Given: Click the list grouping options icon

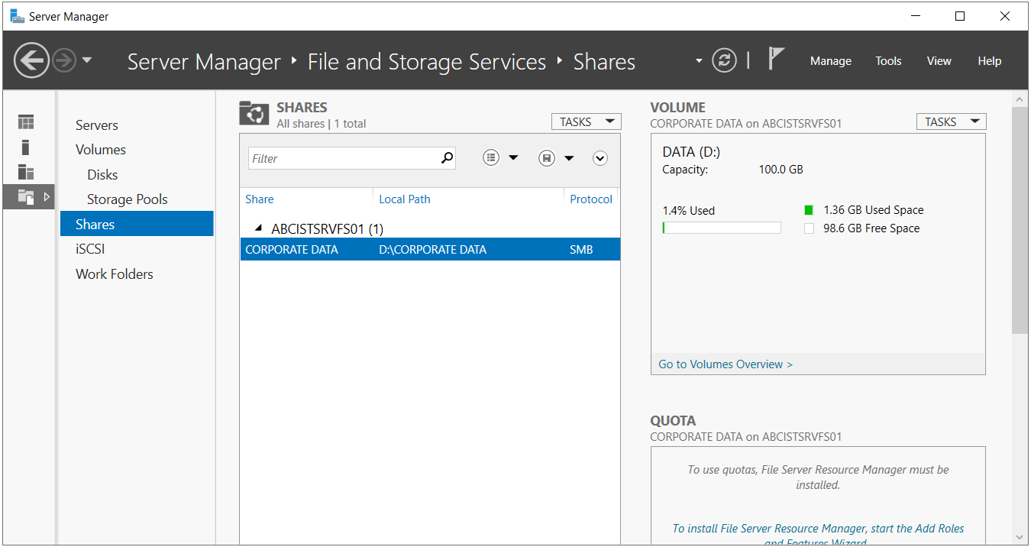Looking at the screenshot, I should [x=491, y=158].
